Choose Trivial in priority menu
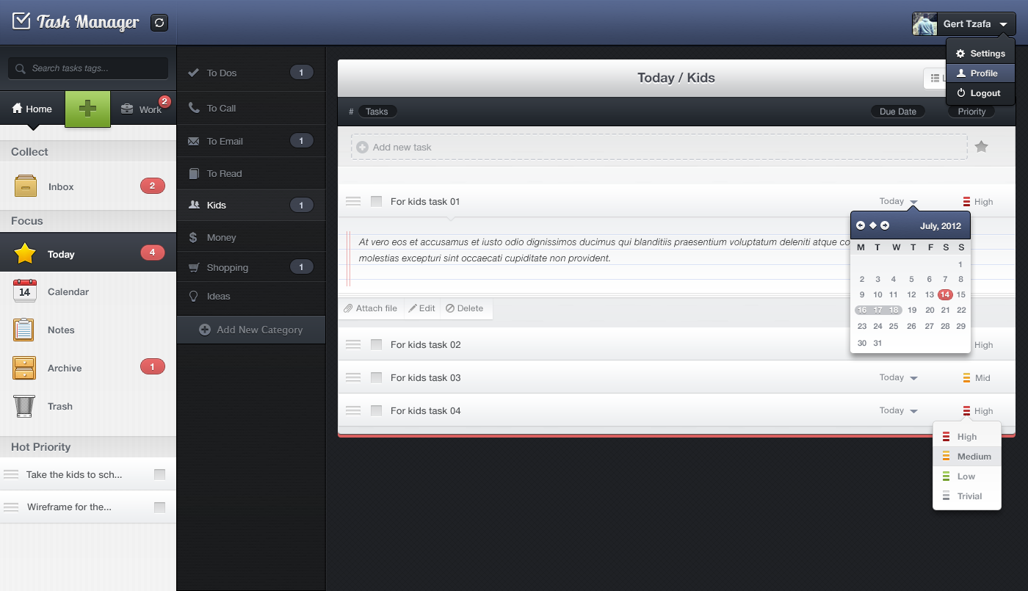This screenshot has height=591, width=1028. (967, 496)
